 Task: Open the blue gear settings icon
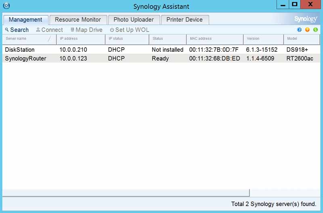[x=300, y=30]
